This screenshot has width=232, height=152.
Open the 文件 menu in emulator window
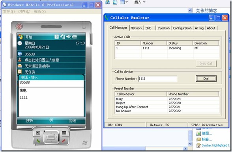(x=9, y=11)
